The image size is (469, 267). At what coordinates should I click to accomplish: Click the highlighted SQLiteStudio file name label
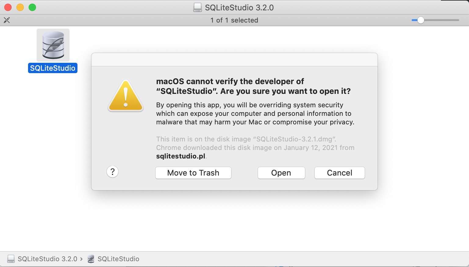(53, 68)
